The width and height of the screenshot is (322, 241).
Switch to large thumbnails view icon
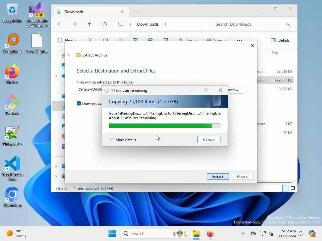tap(293, 188)
